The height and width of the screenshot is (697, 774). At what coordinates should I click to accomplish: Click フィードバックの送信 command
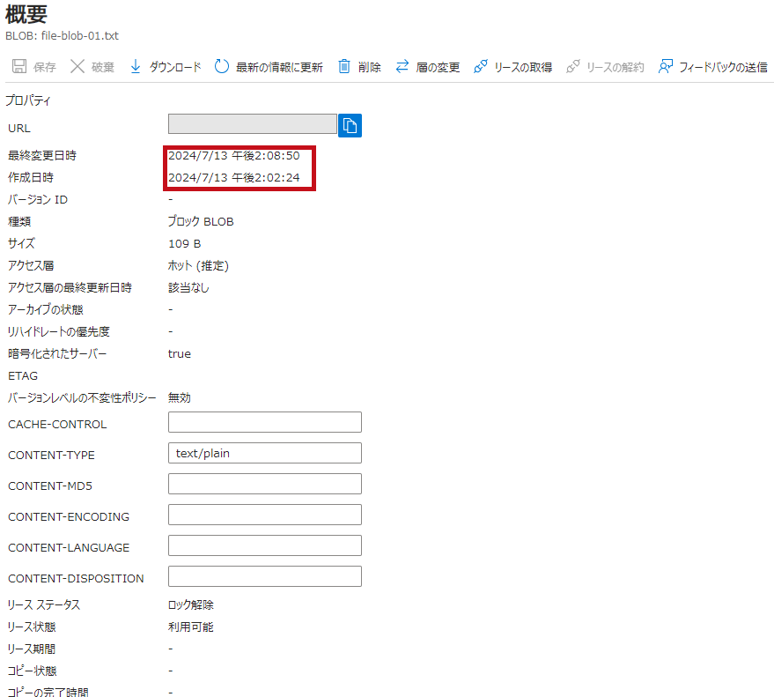(x=723, y=67)
